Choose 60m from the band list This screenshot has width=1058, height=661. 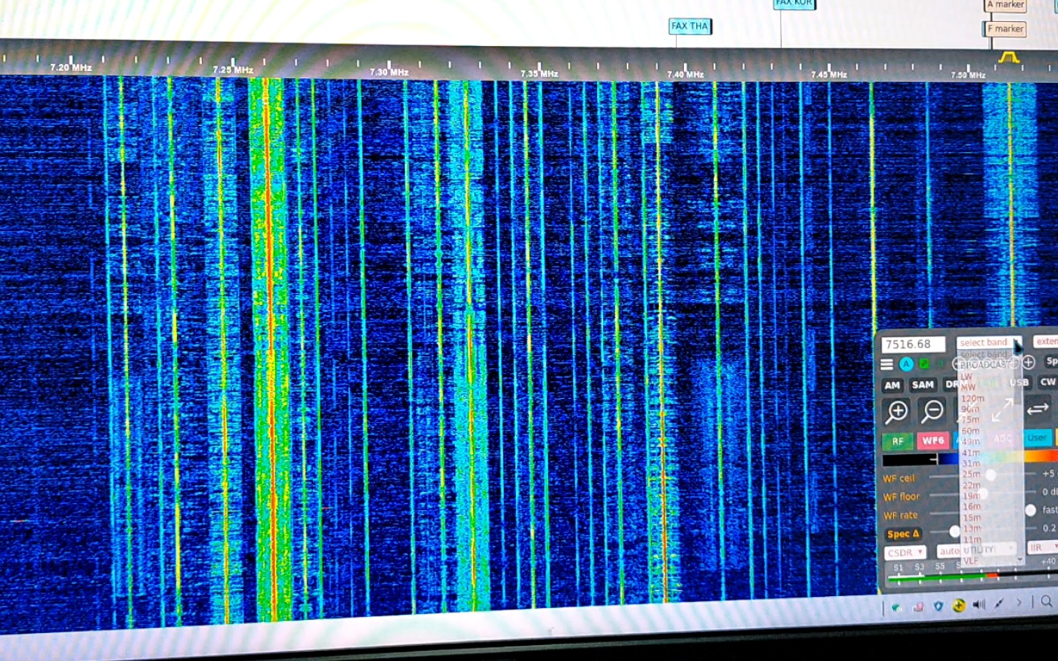point(970,431)
